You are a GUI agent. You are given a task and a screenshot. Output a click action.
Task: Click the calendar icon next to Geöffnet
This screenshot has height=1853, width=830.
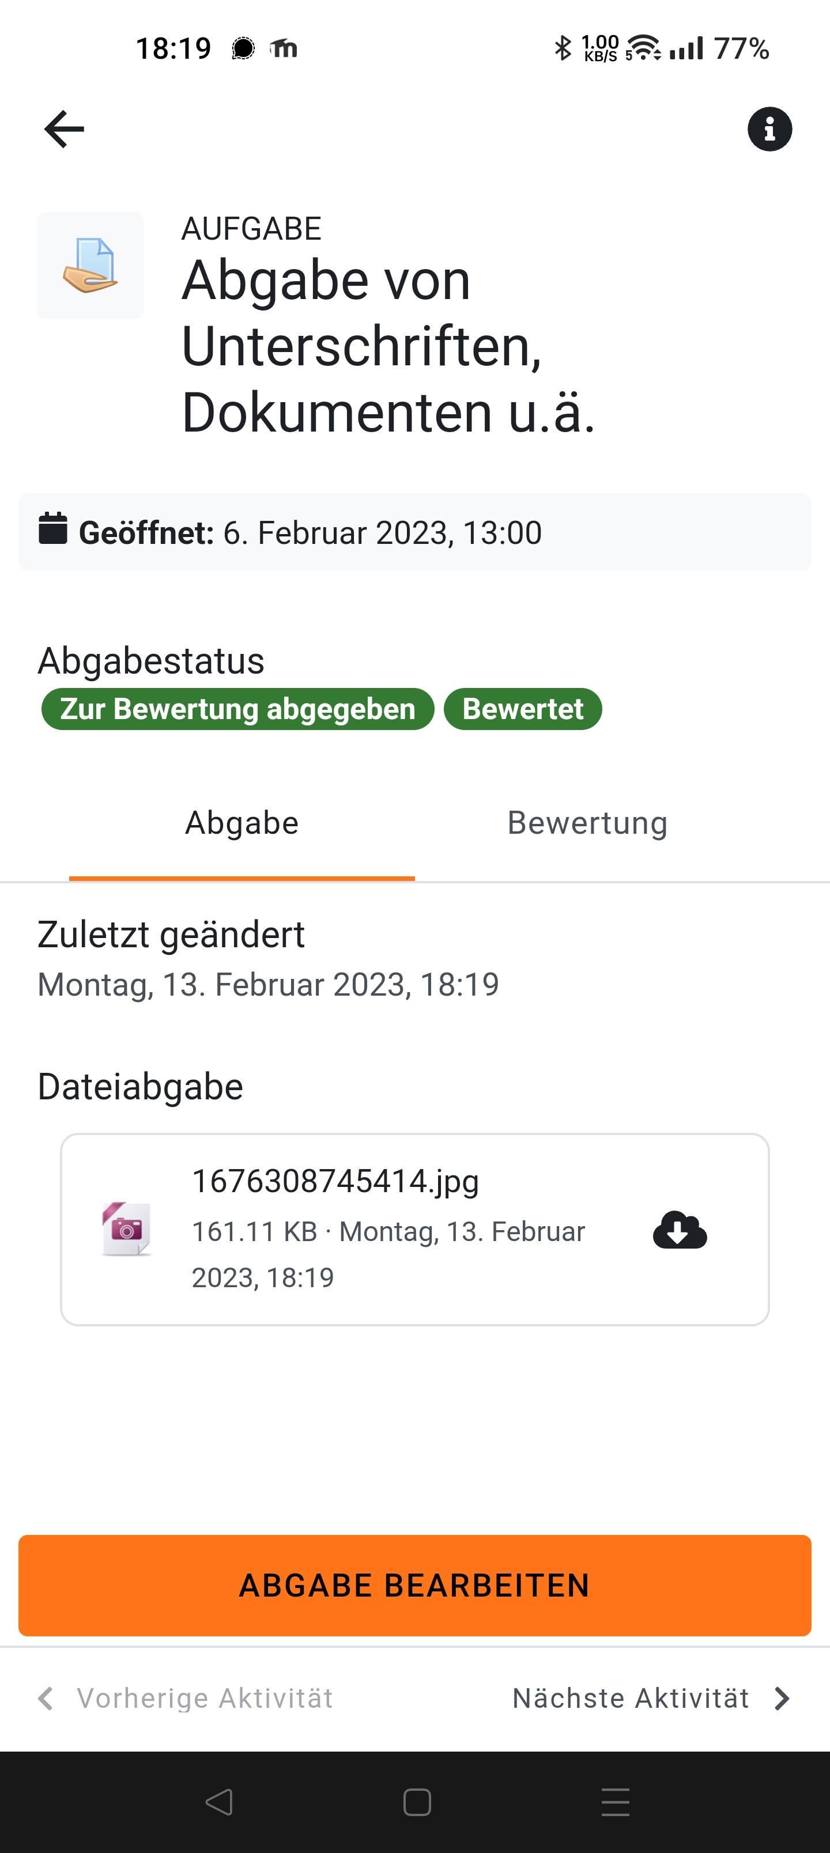point(52,529)
